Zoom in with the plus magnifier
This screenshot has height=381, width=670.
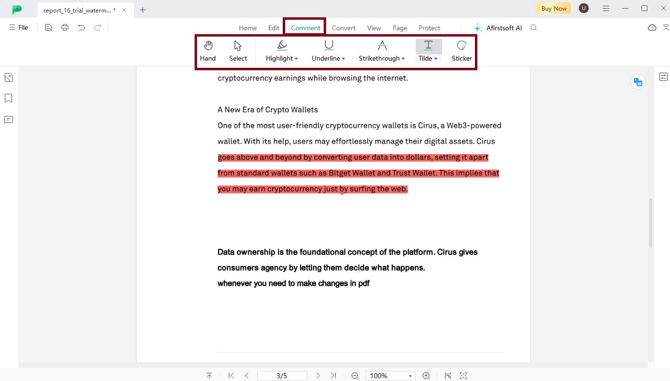[426, 376]
